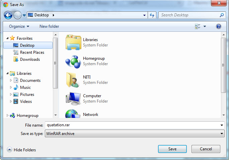
Task: Open the Help question mark icon
Action: [219, 26]
